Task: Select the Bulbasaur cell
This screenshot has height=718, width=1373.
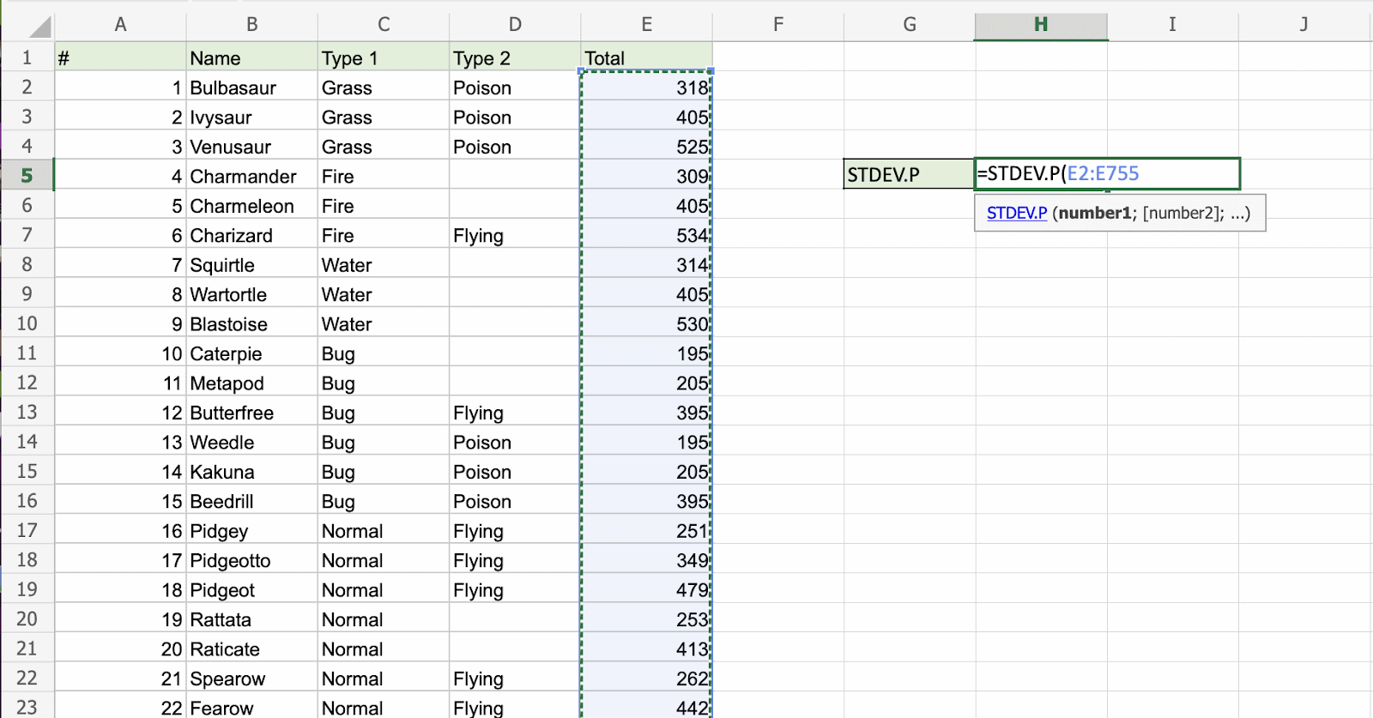Action: (251, 87)
